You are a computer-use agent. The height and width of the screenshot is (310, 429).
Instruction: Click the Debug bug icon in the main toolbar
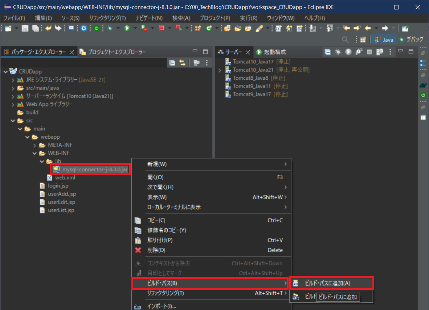[x=110, y=28]
